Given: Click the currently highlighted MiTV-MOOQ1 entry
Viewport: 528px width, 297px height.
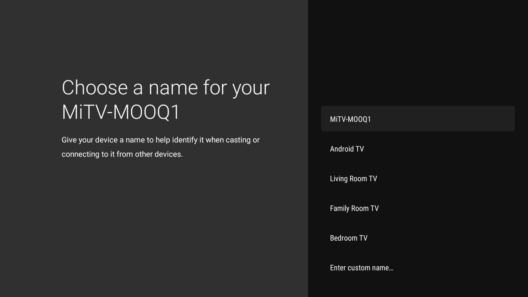Looking at the screenshot, I should click(418, 119).
